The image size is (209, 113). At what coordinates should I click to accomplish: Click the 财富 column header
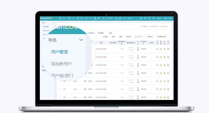point(101,43)
